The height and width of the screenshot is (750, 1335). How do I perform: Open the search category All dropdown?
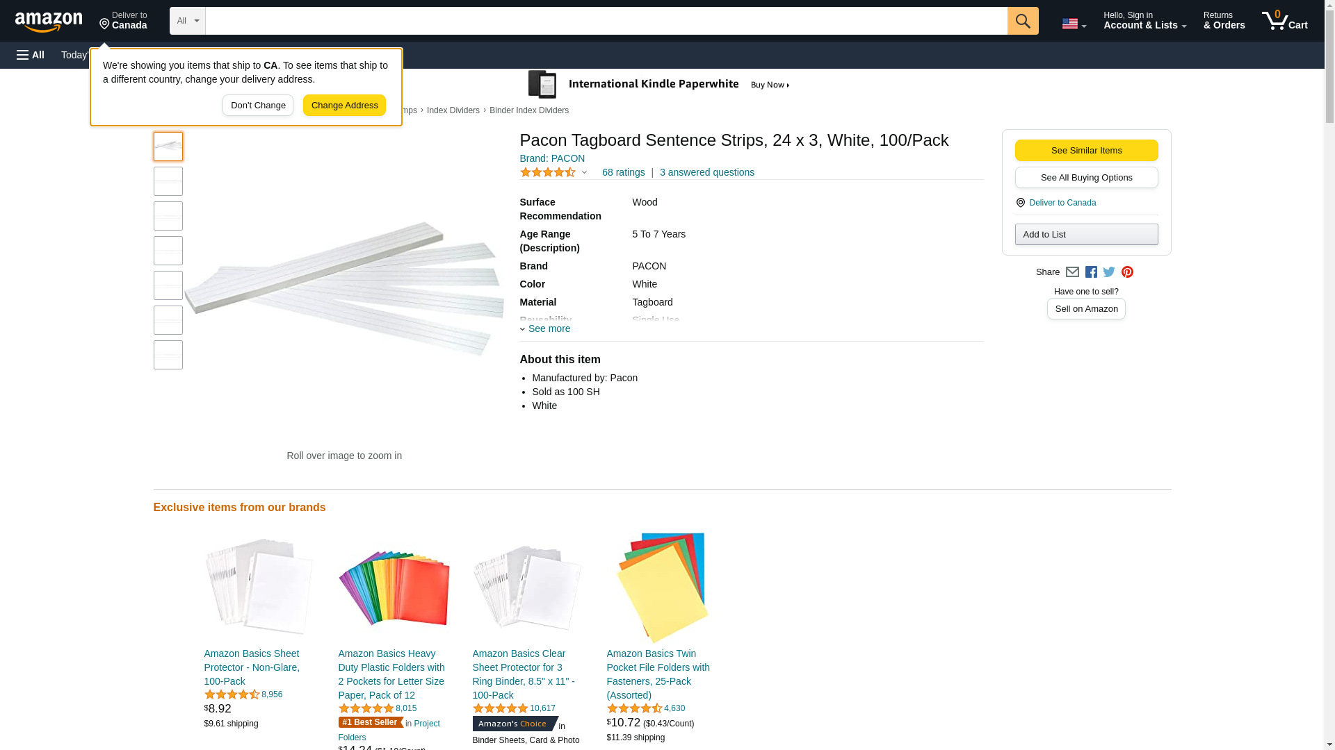pyautogui.click(x=187, y=21)
